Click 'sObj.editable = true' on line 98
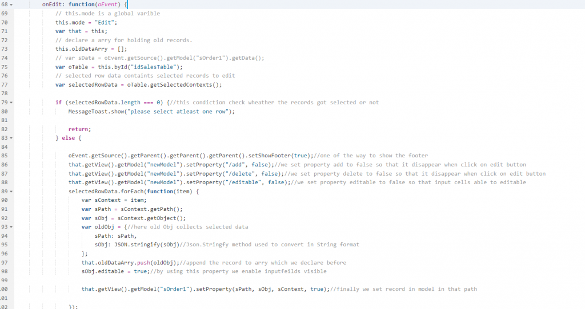Image resolution: width=585 pixels, height=309 pixels. (x=114, y=271)
